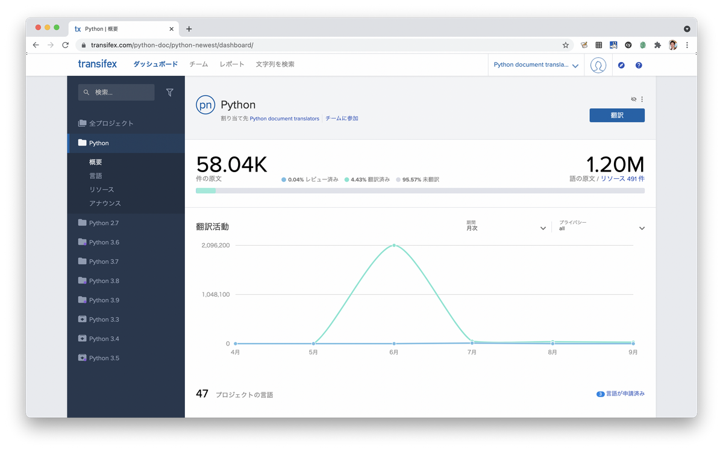Click the 1.20M word count
This screenshot has width=723, height=452.
(615, 164)
